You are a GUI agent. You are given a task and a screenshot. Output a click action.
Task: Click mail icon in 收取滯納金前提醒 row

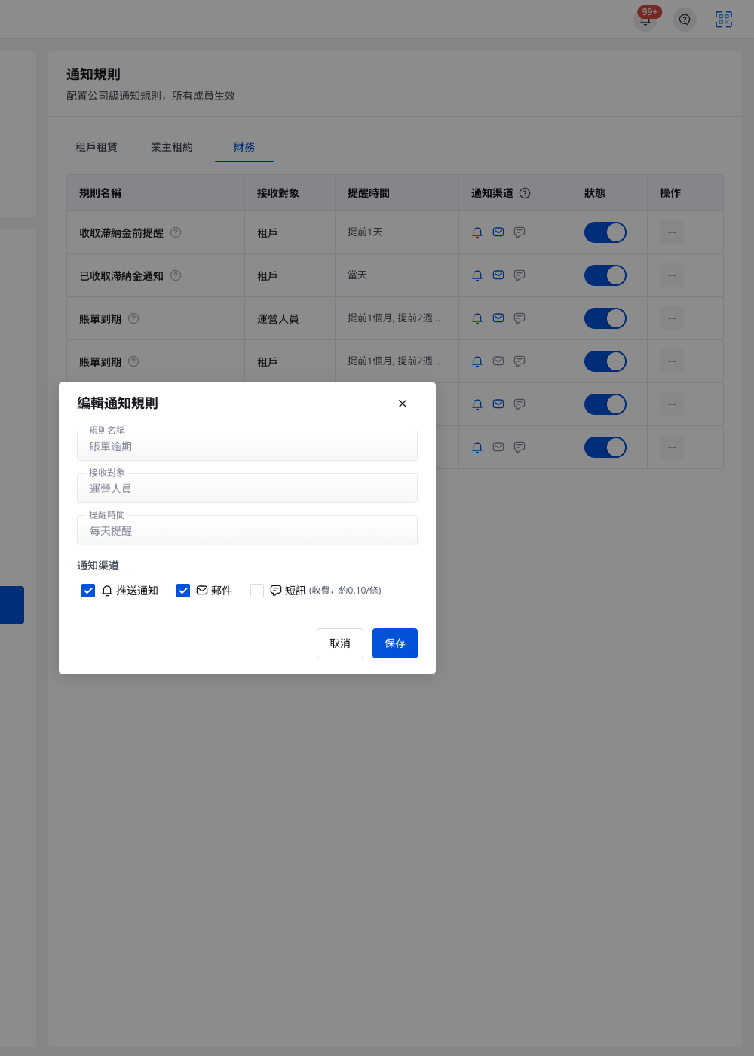pyautogui.click(x=498, y=232)
